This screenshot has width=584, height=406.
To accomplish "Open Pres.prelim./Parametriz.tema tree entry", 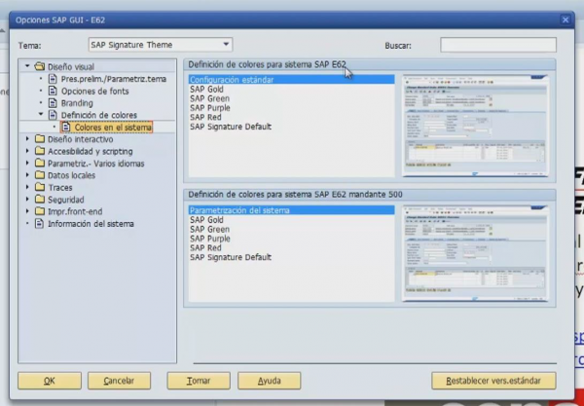I will point(114,79).
